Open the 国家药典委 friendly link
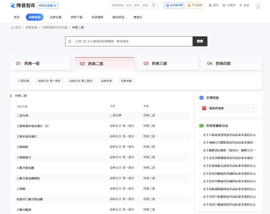This screenshot has width=270, height=214. [228, 108]
